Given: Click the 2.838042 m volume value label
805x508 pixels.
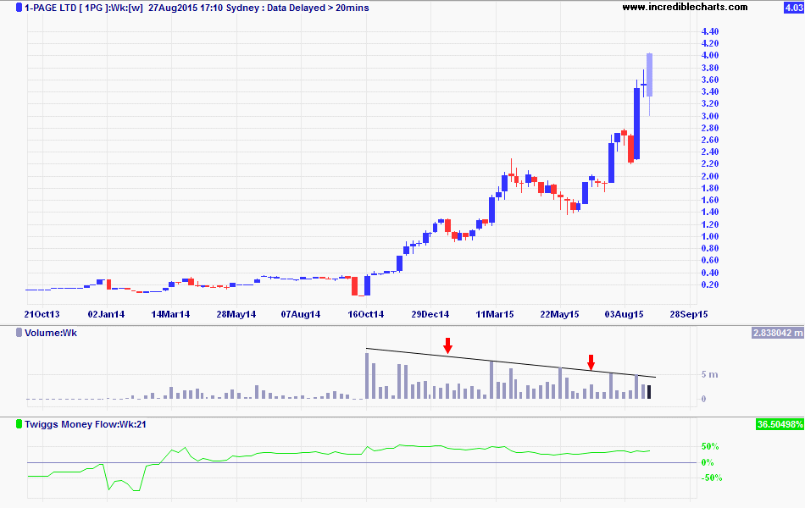Looking at the screenshot, I should tap(777, 333).
